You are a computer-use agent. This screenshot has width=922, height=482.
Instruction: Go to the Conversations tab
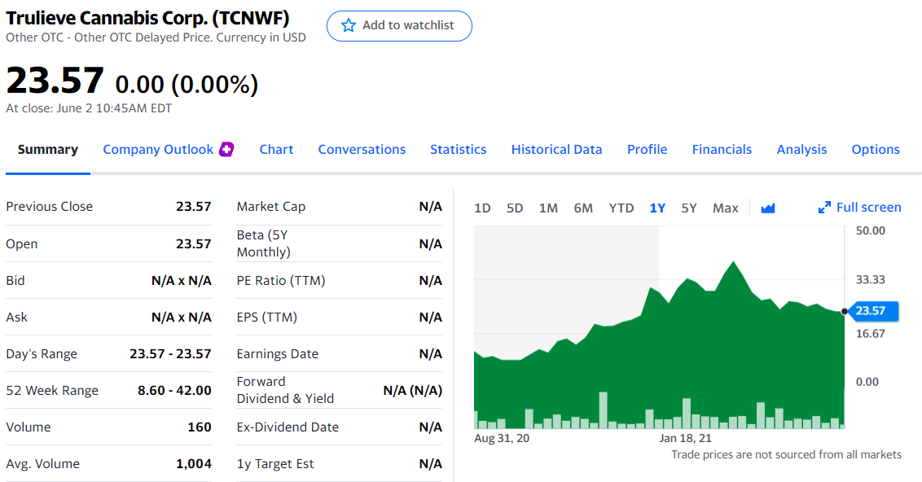(x=362, y=149)
